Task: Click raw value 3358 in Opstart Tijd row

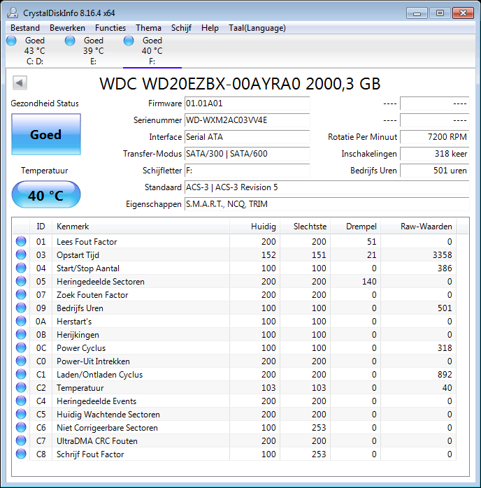Action: click(x=442, y=255)
